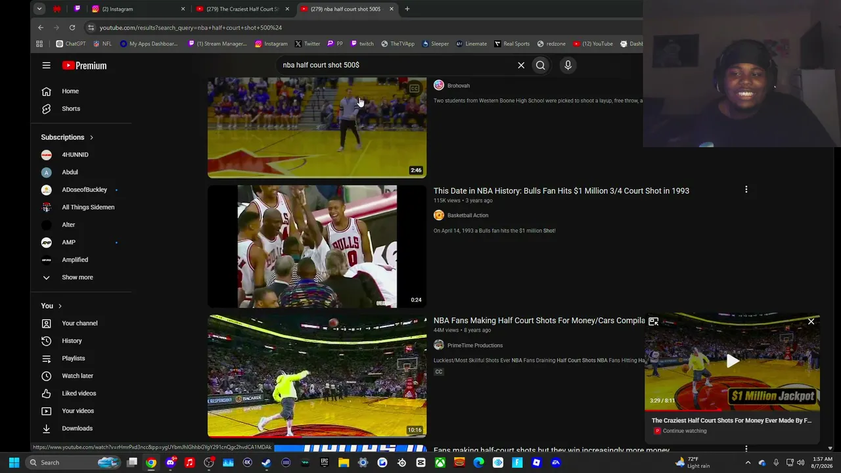Open the taskbar clock and date

(x=822, y=462)
